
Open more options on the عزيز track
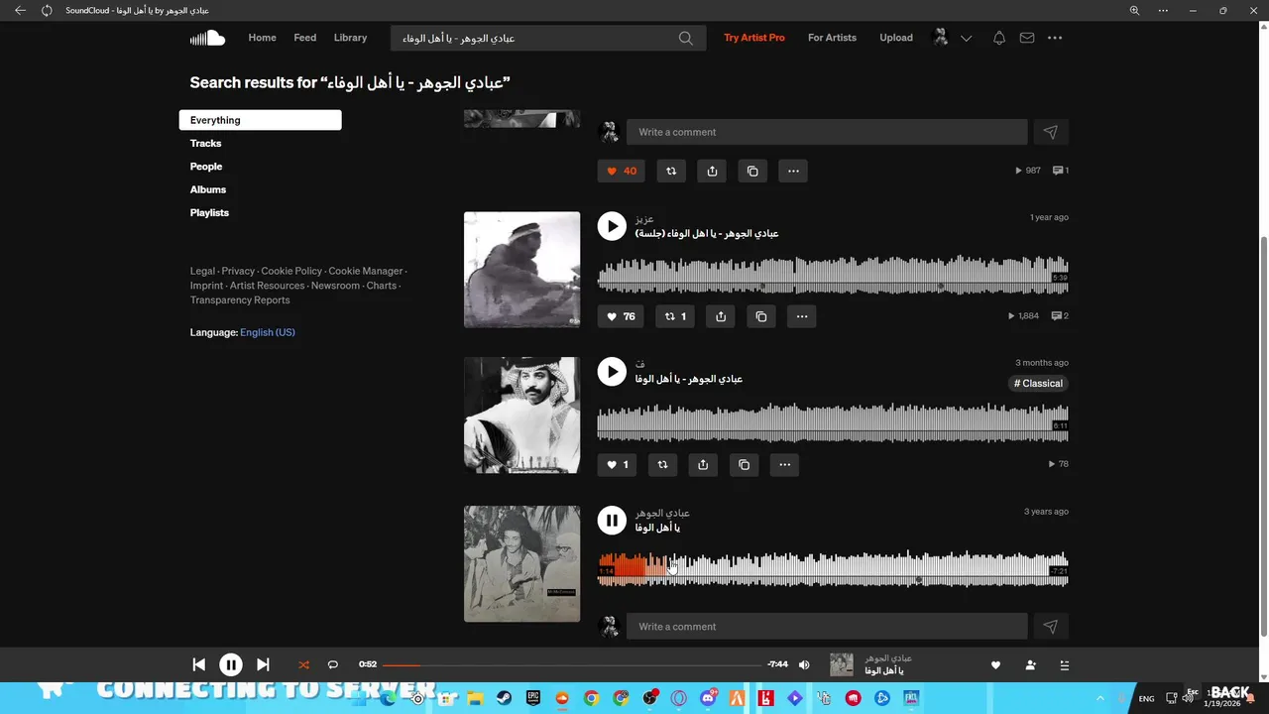(802, 316)
